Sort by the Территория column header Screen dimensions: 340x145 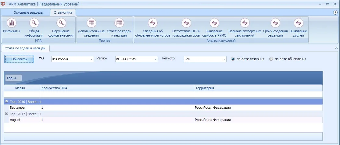(x=258, y=88)
